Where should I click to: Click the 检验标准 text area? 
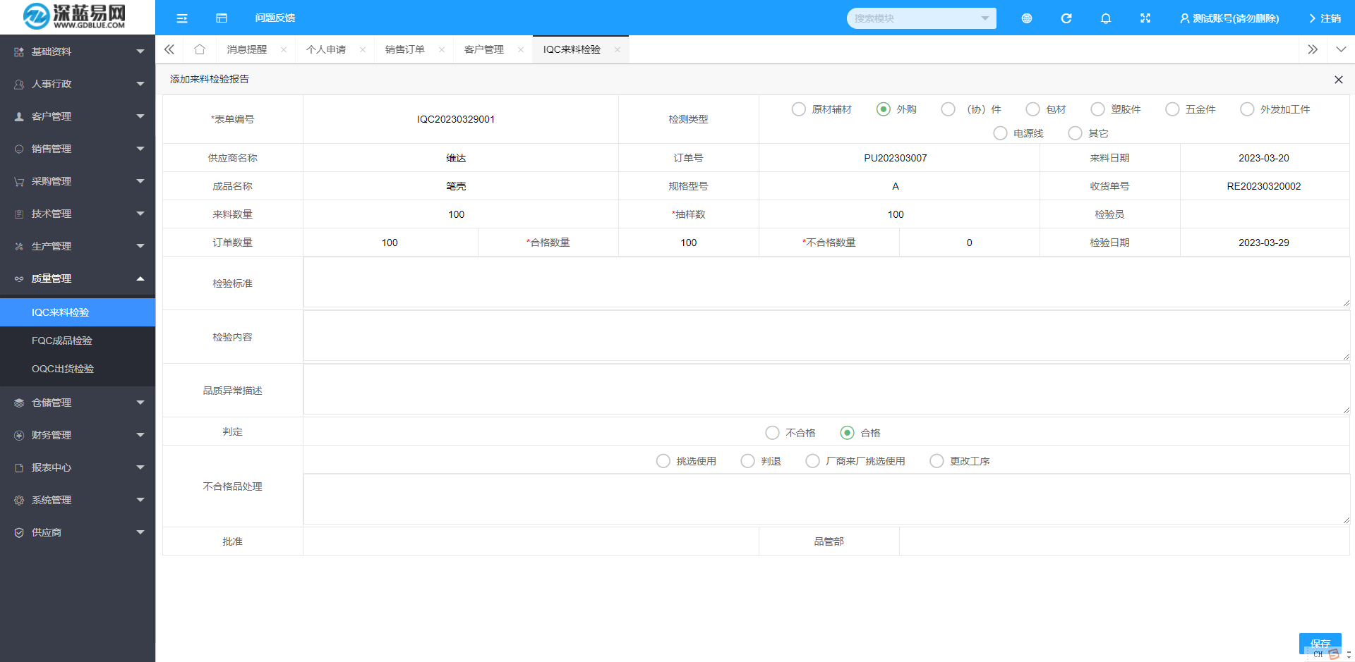826,283
